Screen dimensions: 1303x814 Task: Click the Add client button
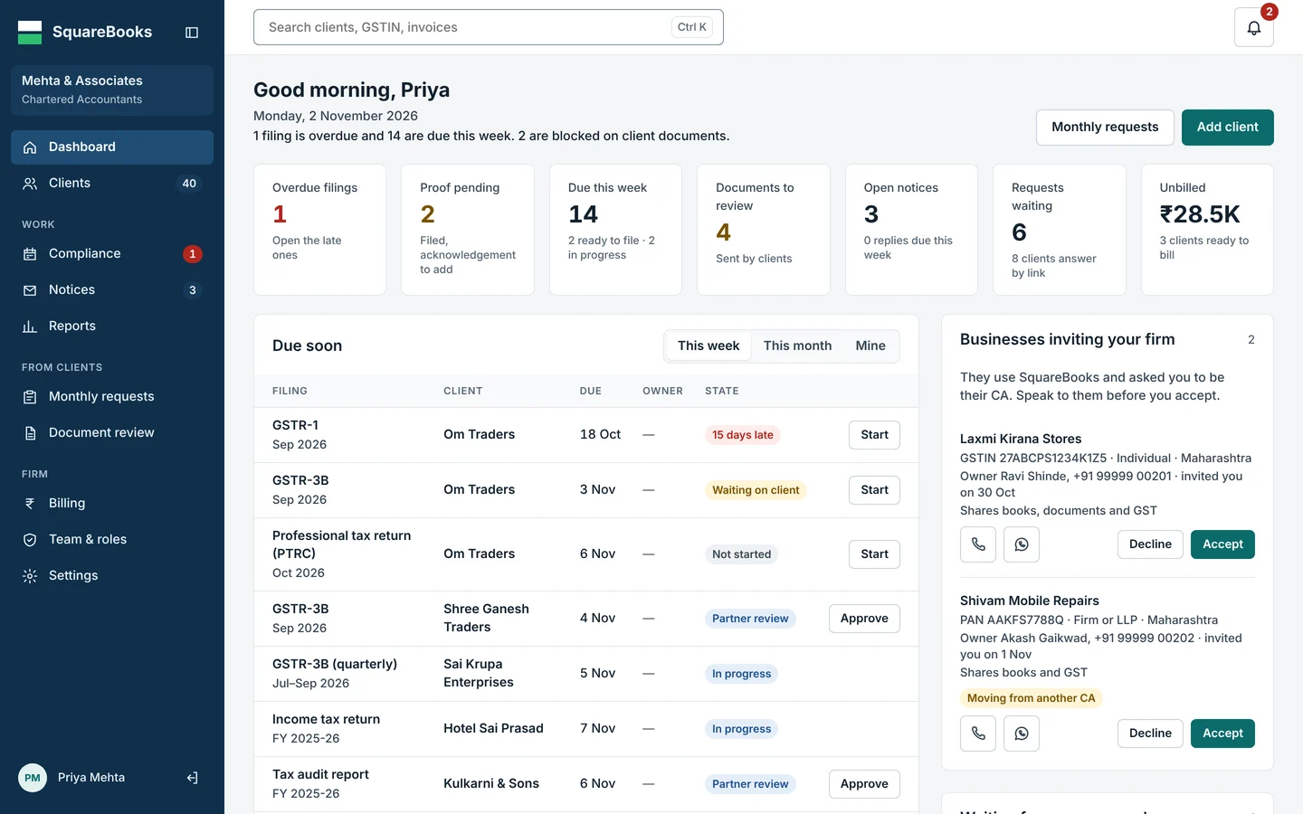1227,128
